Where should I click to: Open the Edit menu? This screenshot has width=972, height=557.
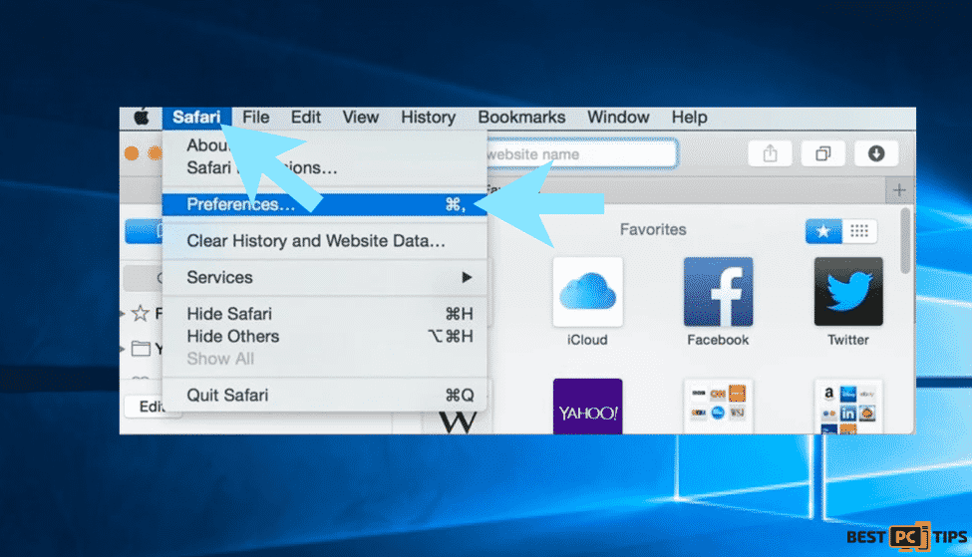point(306,118)
